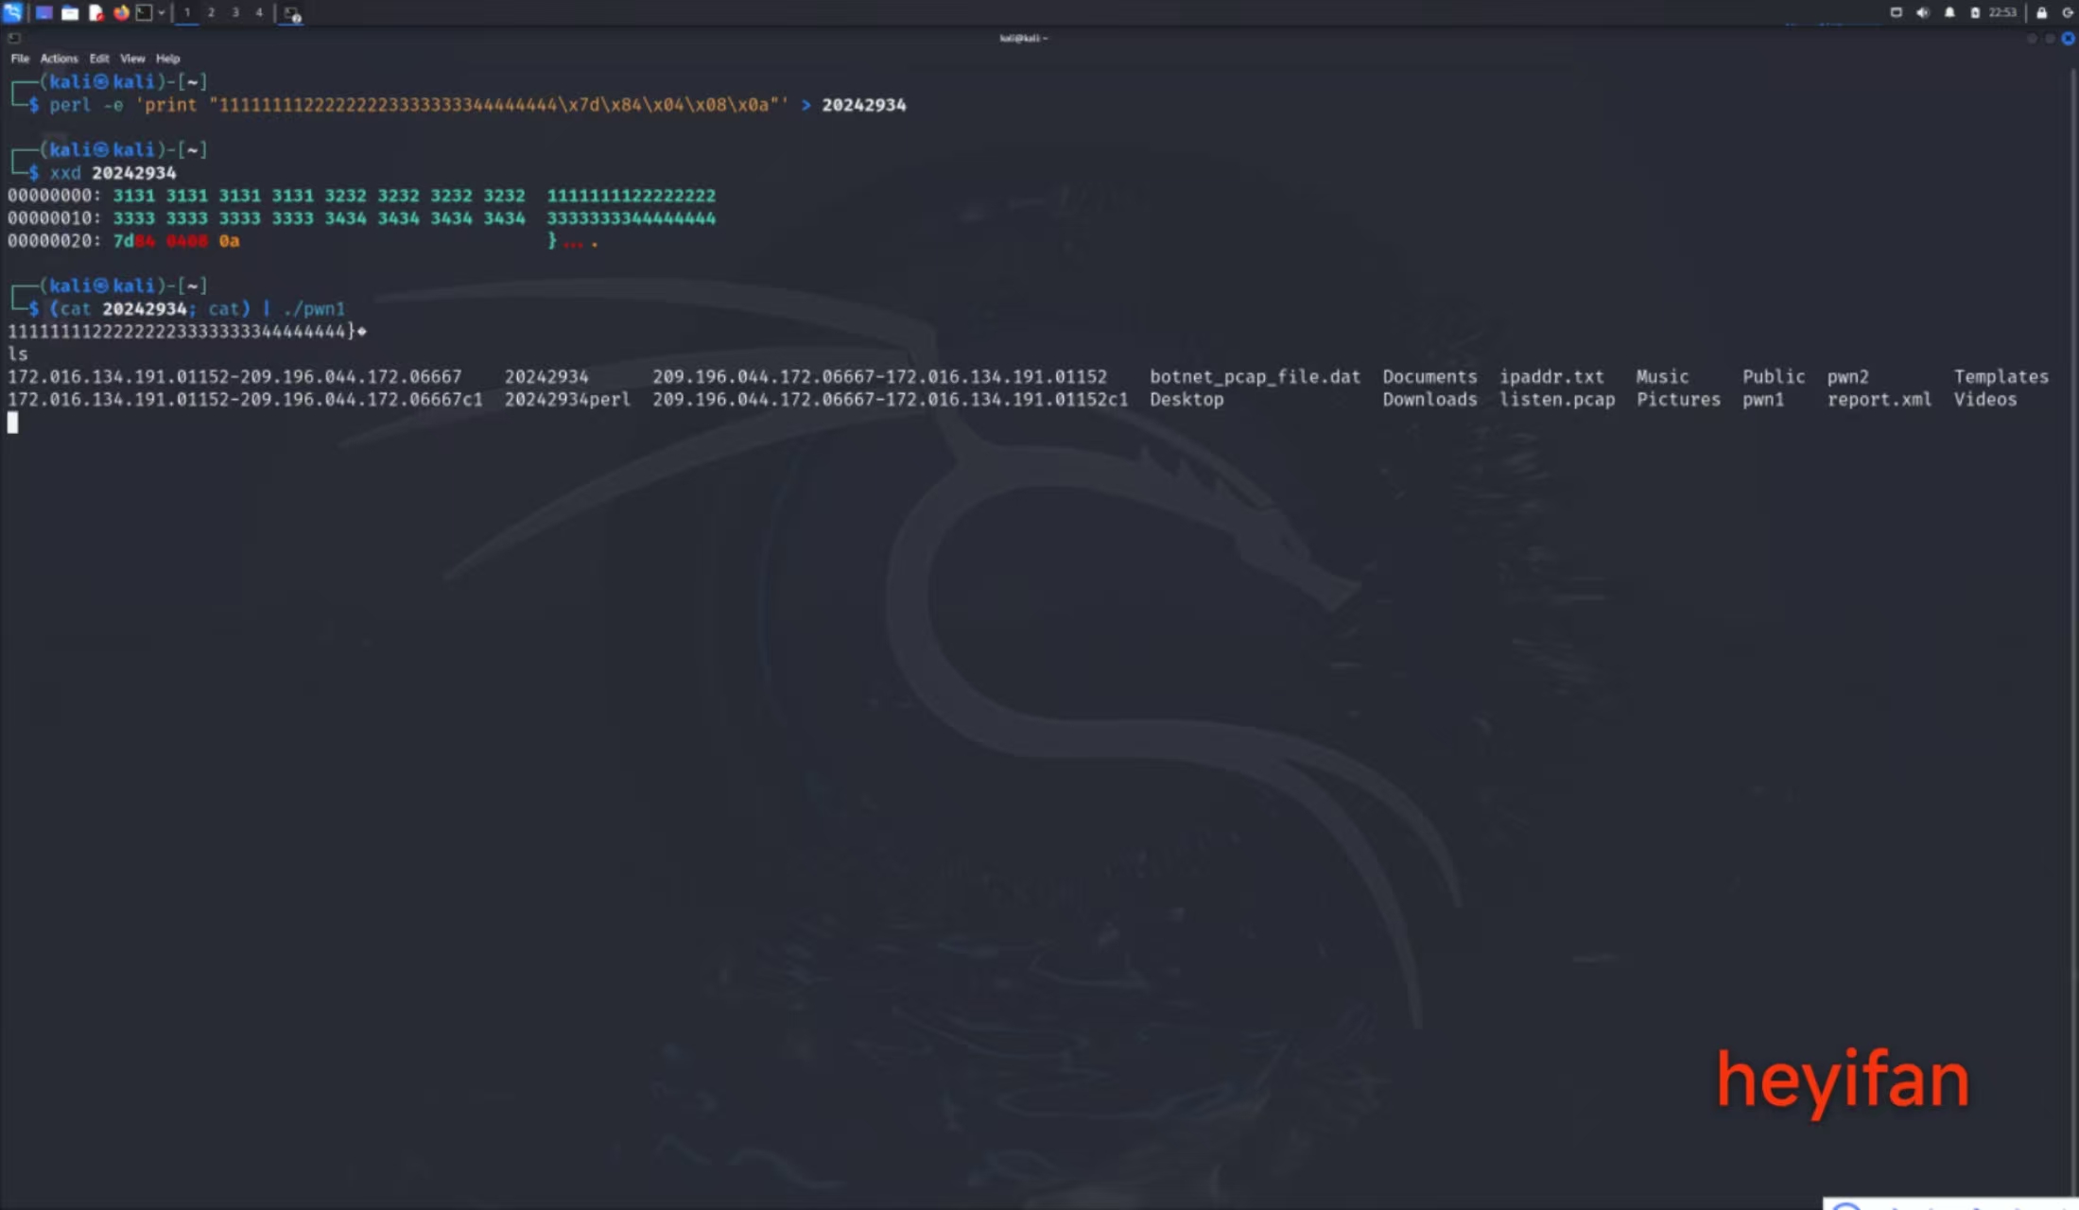The image size is (2079, 1210).
Task: Click the log out icon
Action: point(2068,12)
